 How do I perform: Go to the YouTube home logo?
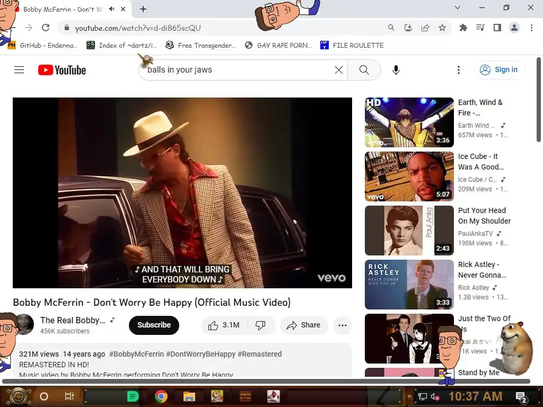(62, 70)
